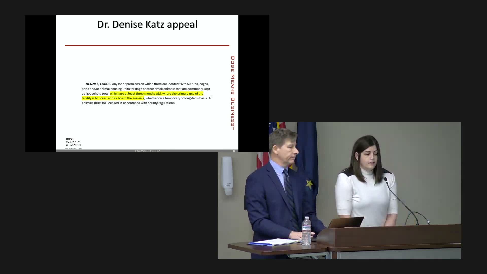This screenshot has width=487, height=274.
Task: Click the red horizontal divider line
Action: point(147,46)
